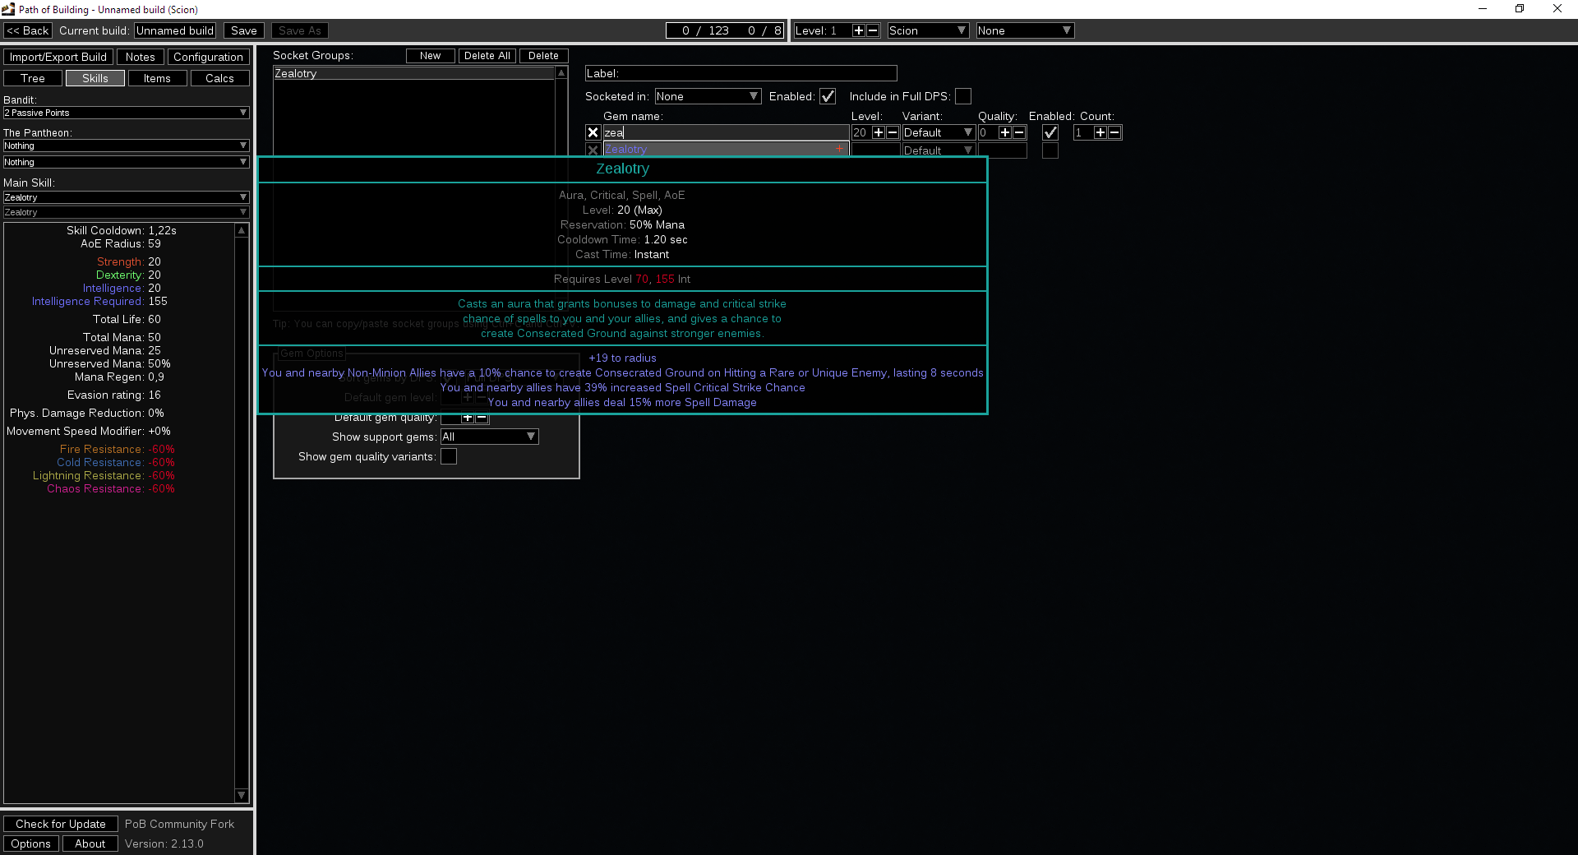Increase gem level with plus button
1578x855 pixels.
879,132
